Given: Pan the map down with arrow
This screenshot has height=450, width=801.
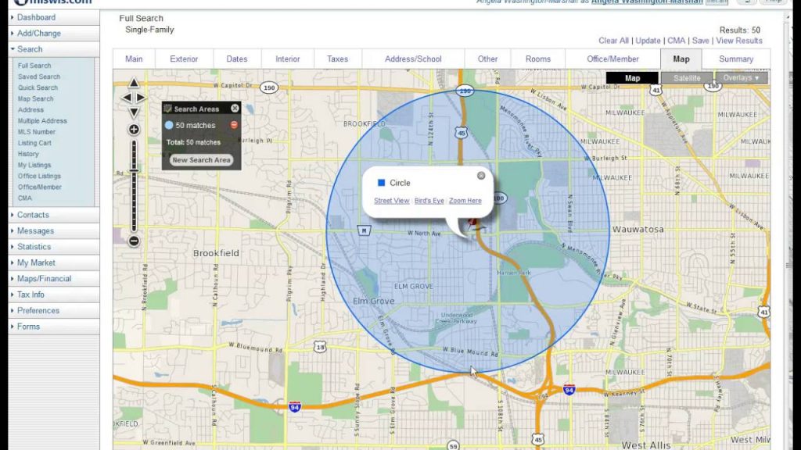Looking at the screenshot, I should (x=134, y=112).
